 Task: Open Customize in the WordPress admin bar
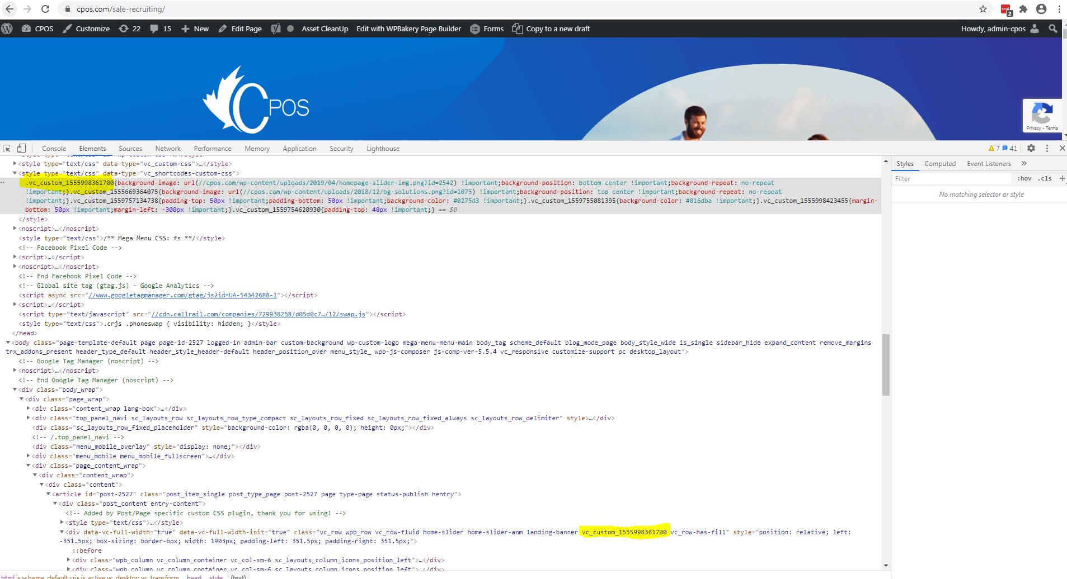coord(86,29)
